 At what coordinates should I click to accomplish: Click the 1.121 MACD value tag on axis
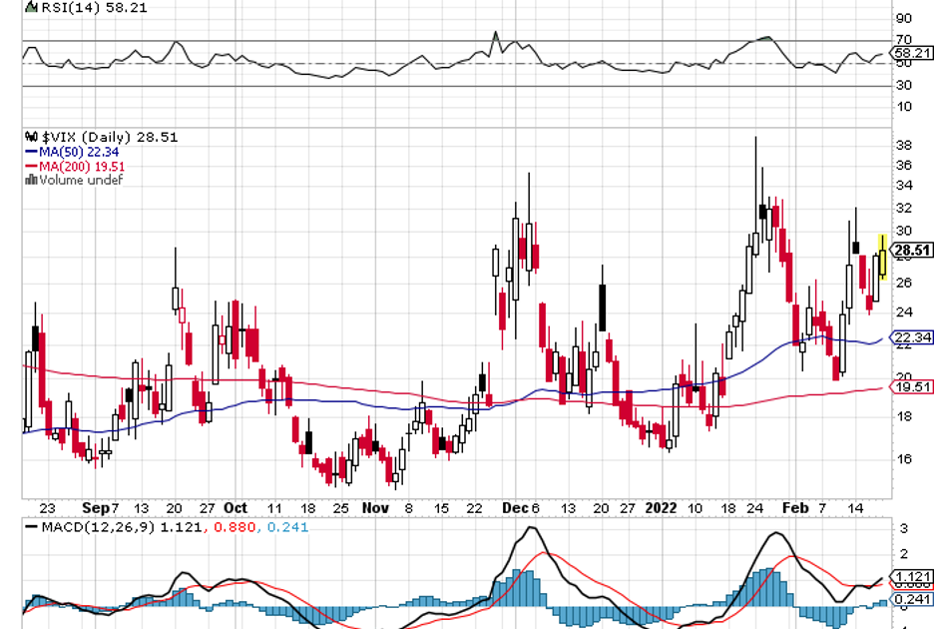coord(913,576)
